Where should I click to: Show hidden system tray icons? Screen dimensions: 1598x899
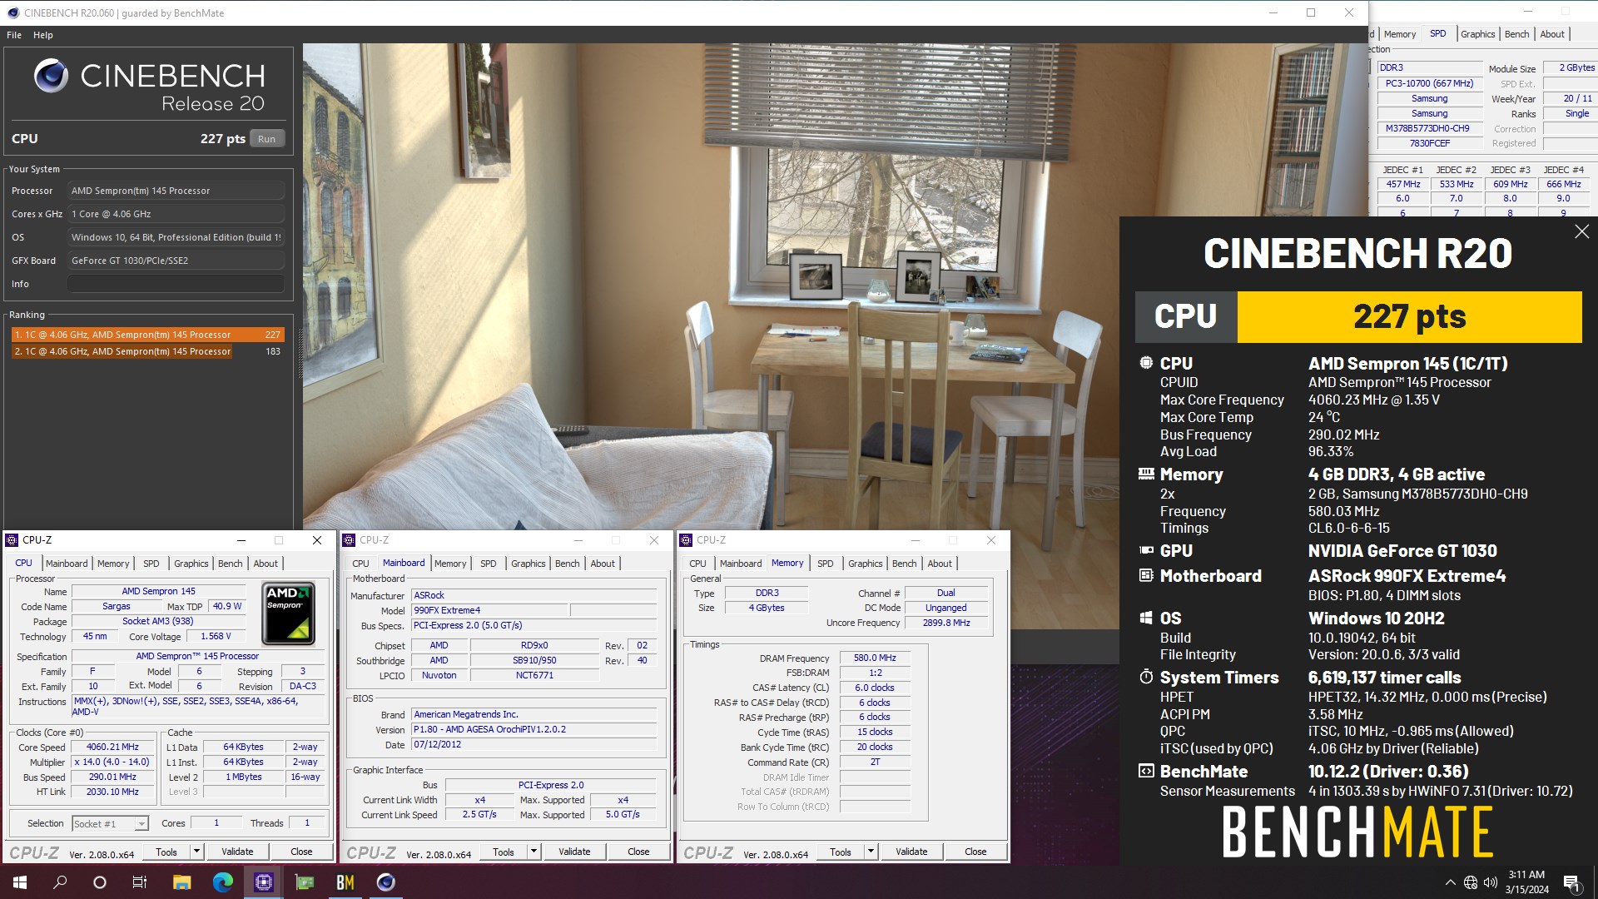(1450, 882)
